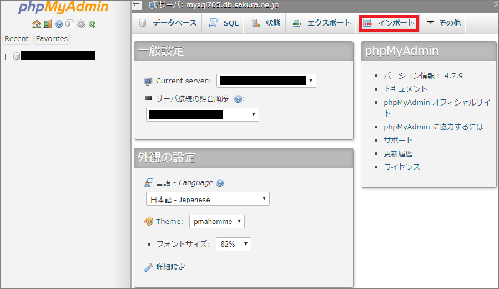The image size is (499, 289).
Task: Open the 更新履歴 link
Action: click(x=398, y=153)
